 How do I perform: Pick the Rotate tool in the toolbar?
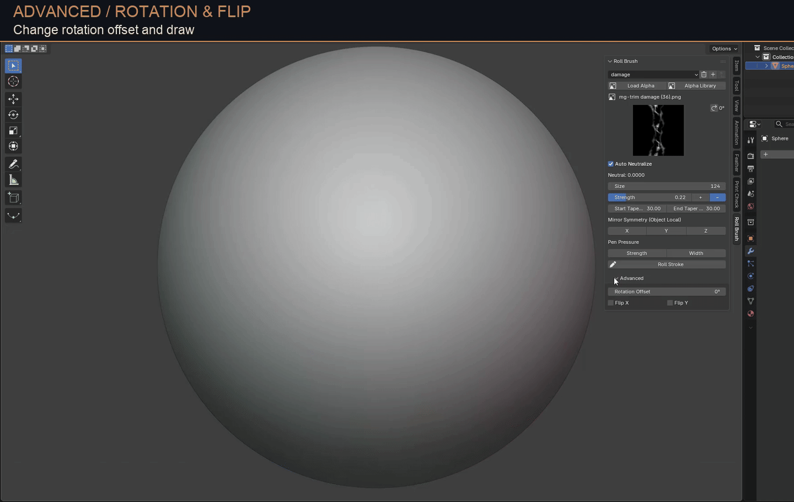(13, 115)
